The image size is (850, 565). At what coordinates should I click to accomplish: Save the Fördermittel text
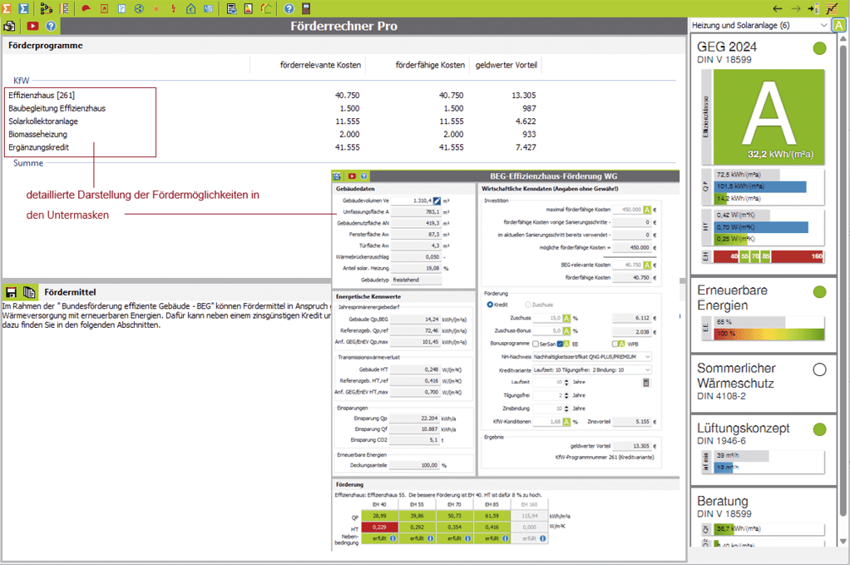(x=11, y=292)
